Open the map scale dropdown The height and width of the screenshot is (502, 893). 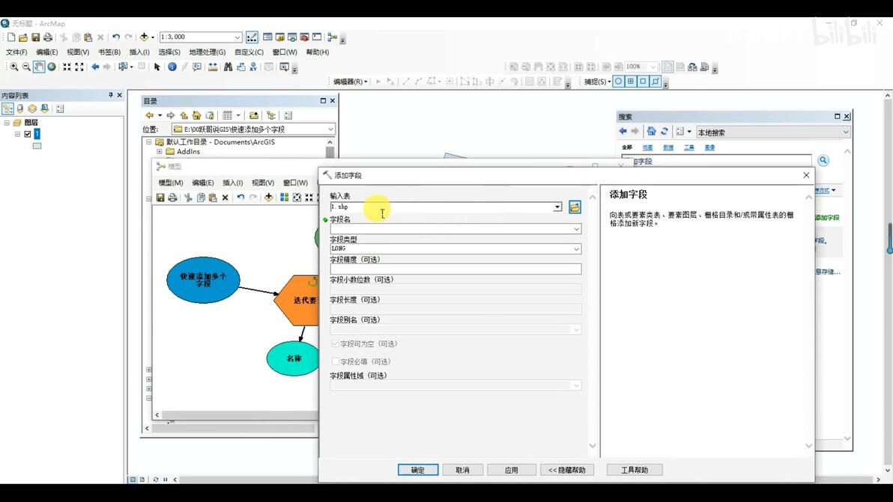click(237, 37)
